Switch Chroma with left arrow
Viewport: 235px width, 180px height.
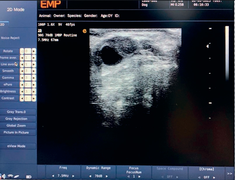point(199,177)
